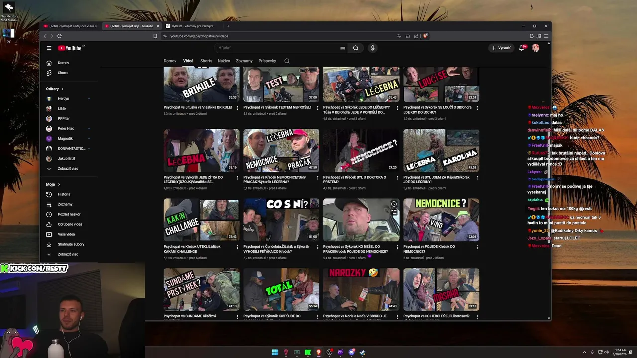The height and width of the screenshot is (358, 637).
Task: Open the Zoznamy channel tab
Action: 244,61
